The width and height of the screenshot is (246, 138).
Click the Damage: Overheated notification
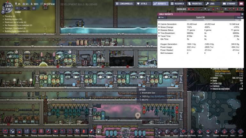15,28
